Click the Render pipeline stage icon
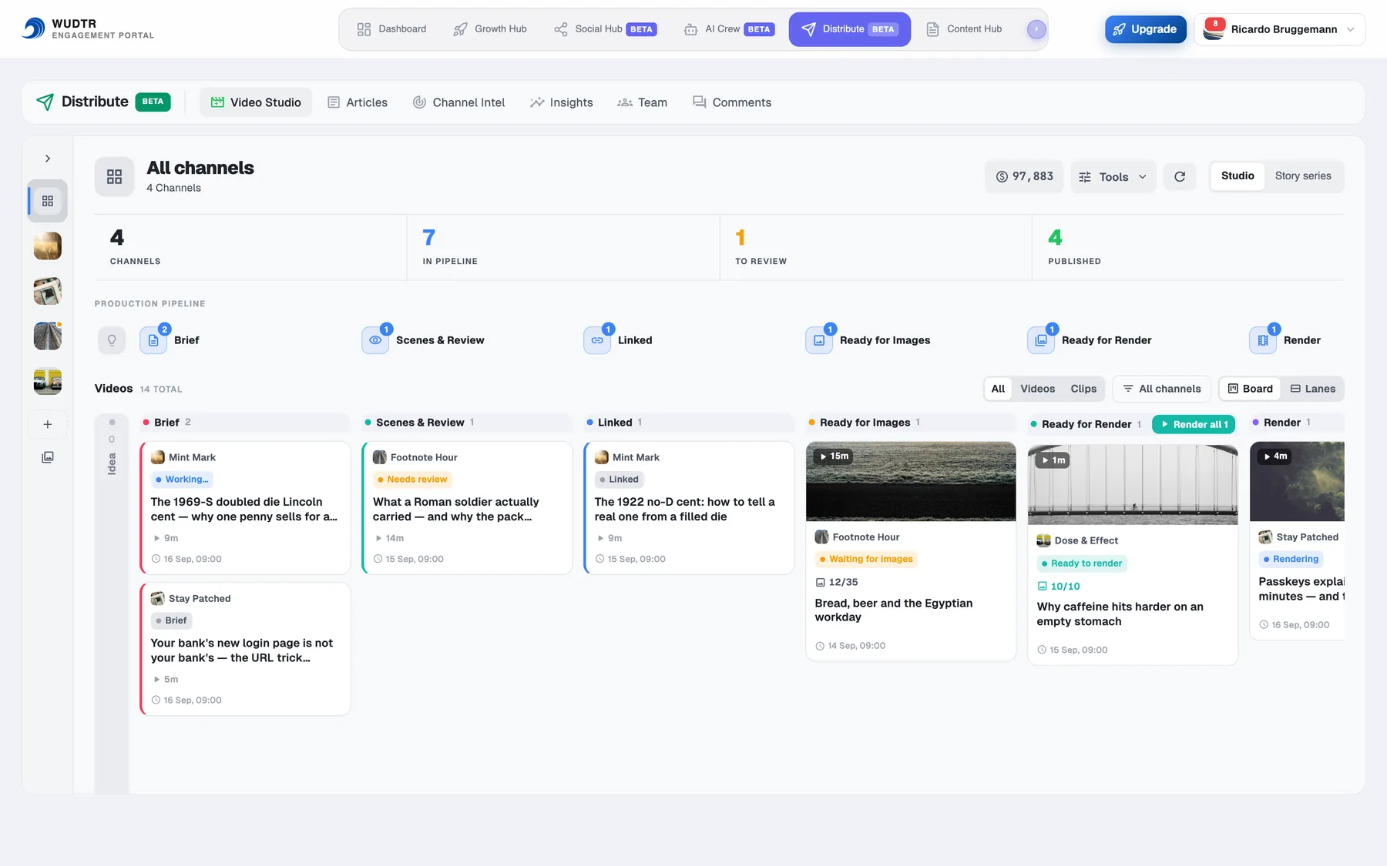 click(1263, 340)
